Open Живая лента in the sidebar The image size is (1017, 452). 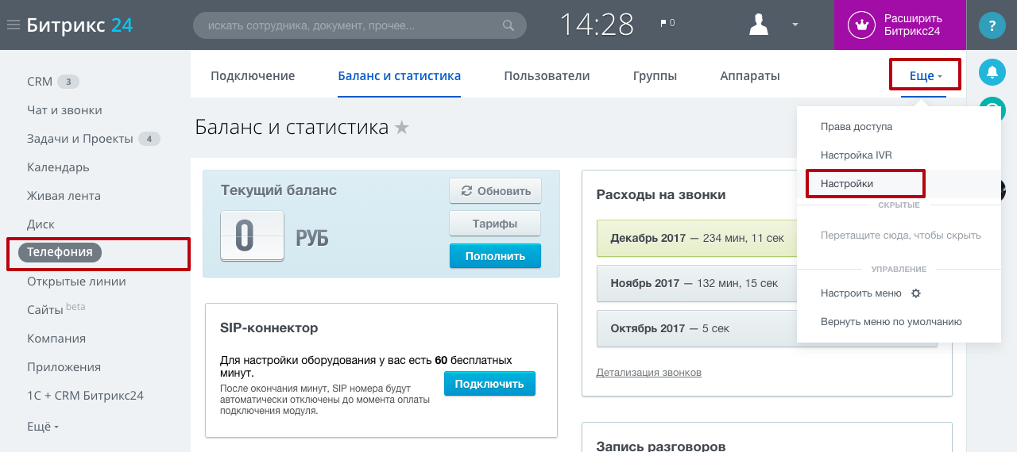point(64,196)
